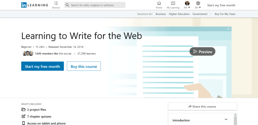This screenshot has height=125, width=258.
Task: Expand the Introduction section chevron
Action: point(226,119)
